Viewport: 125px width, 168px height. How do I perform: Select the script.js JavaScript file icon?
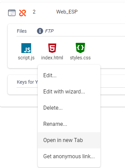(x=26, y=48)
